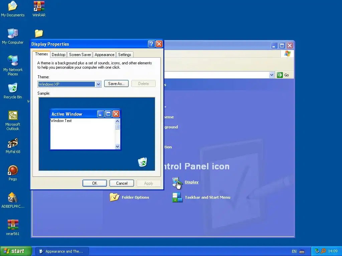The image size is (342, 256).
Task: Click the Cancel button
Action: (x=122, y=183)
